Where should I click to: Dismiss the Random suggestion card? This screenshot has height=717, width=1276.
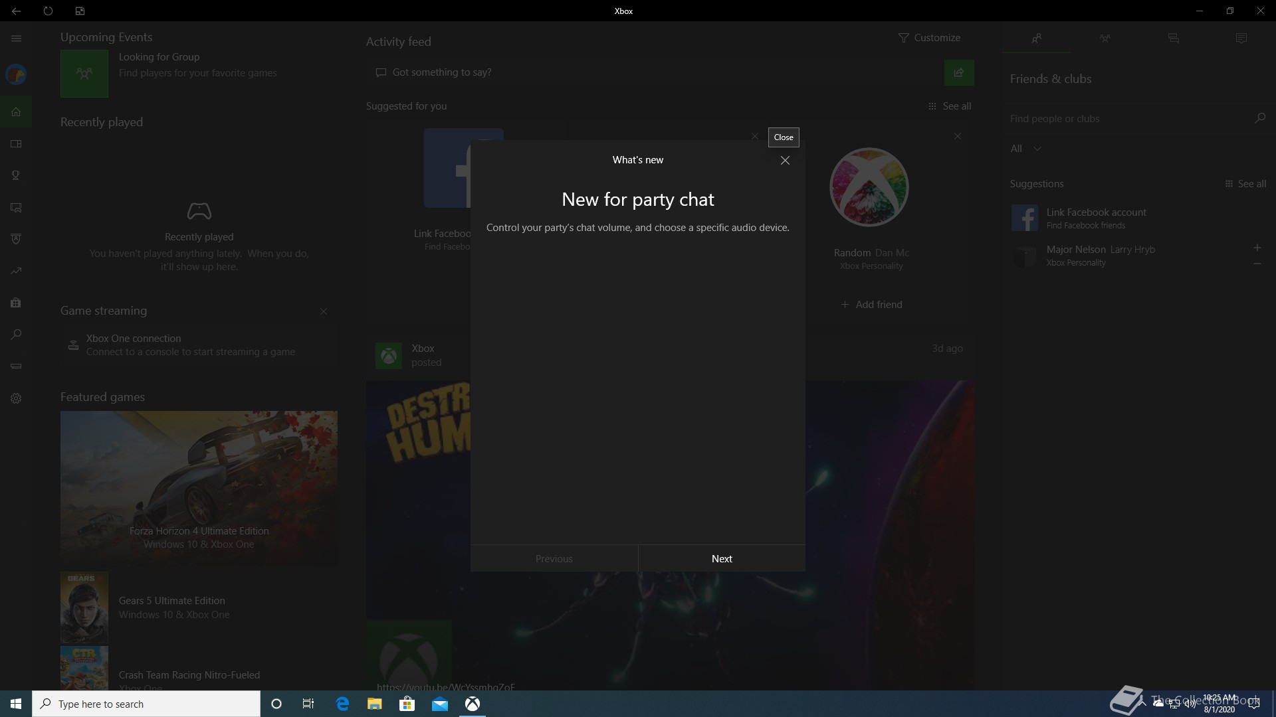coord(957,136)
